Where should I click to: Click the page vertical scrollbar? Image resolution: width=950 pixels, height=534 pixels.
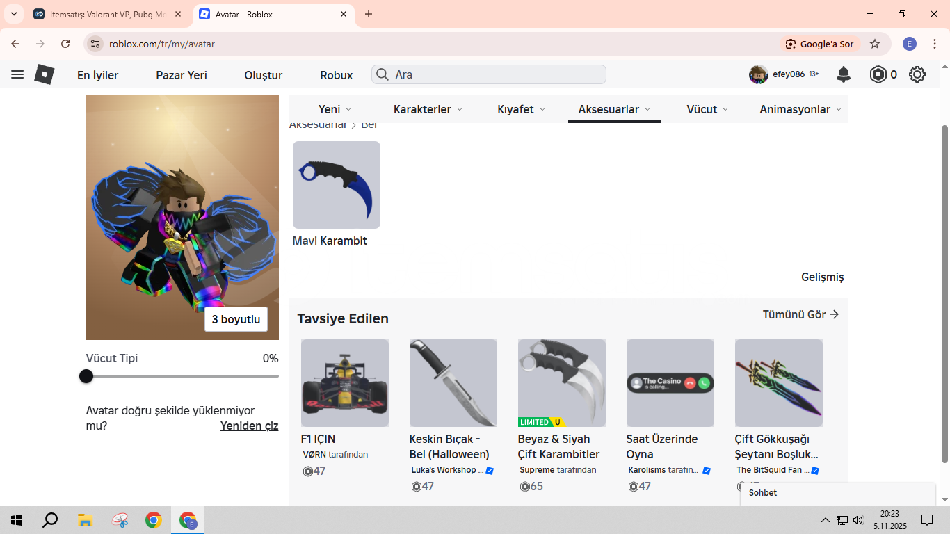[944, 293]
